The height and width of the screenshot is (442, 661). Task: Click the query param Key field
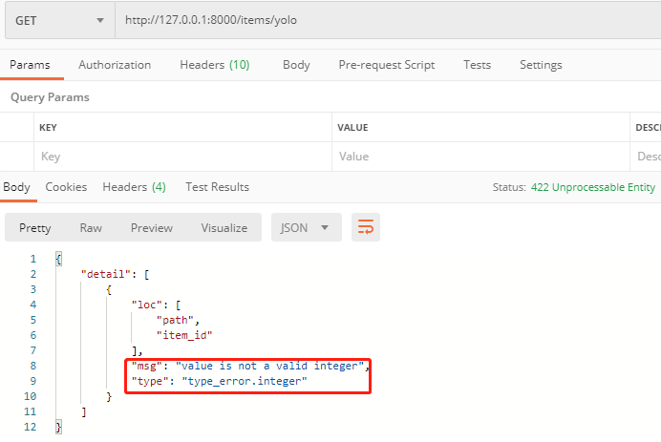pyautogui.click(x=181, y=157)
